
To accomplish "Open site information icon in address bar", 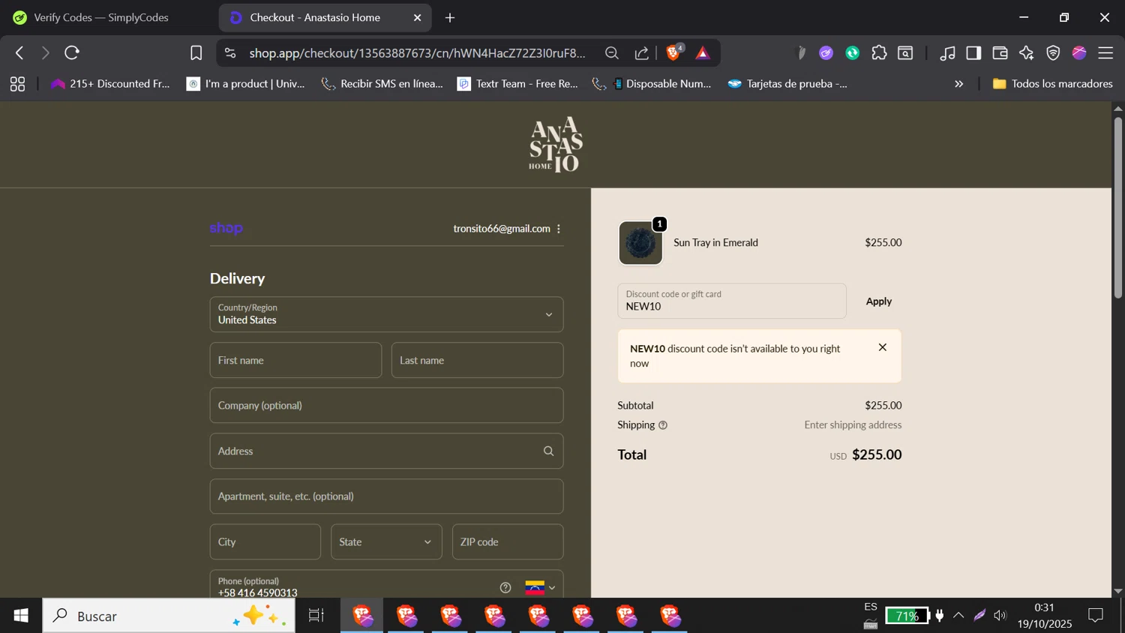I will [230, 52].
